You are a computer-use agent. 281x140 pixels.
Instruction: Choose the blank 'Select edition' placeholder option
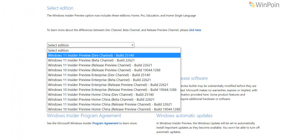coord(114,51)
